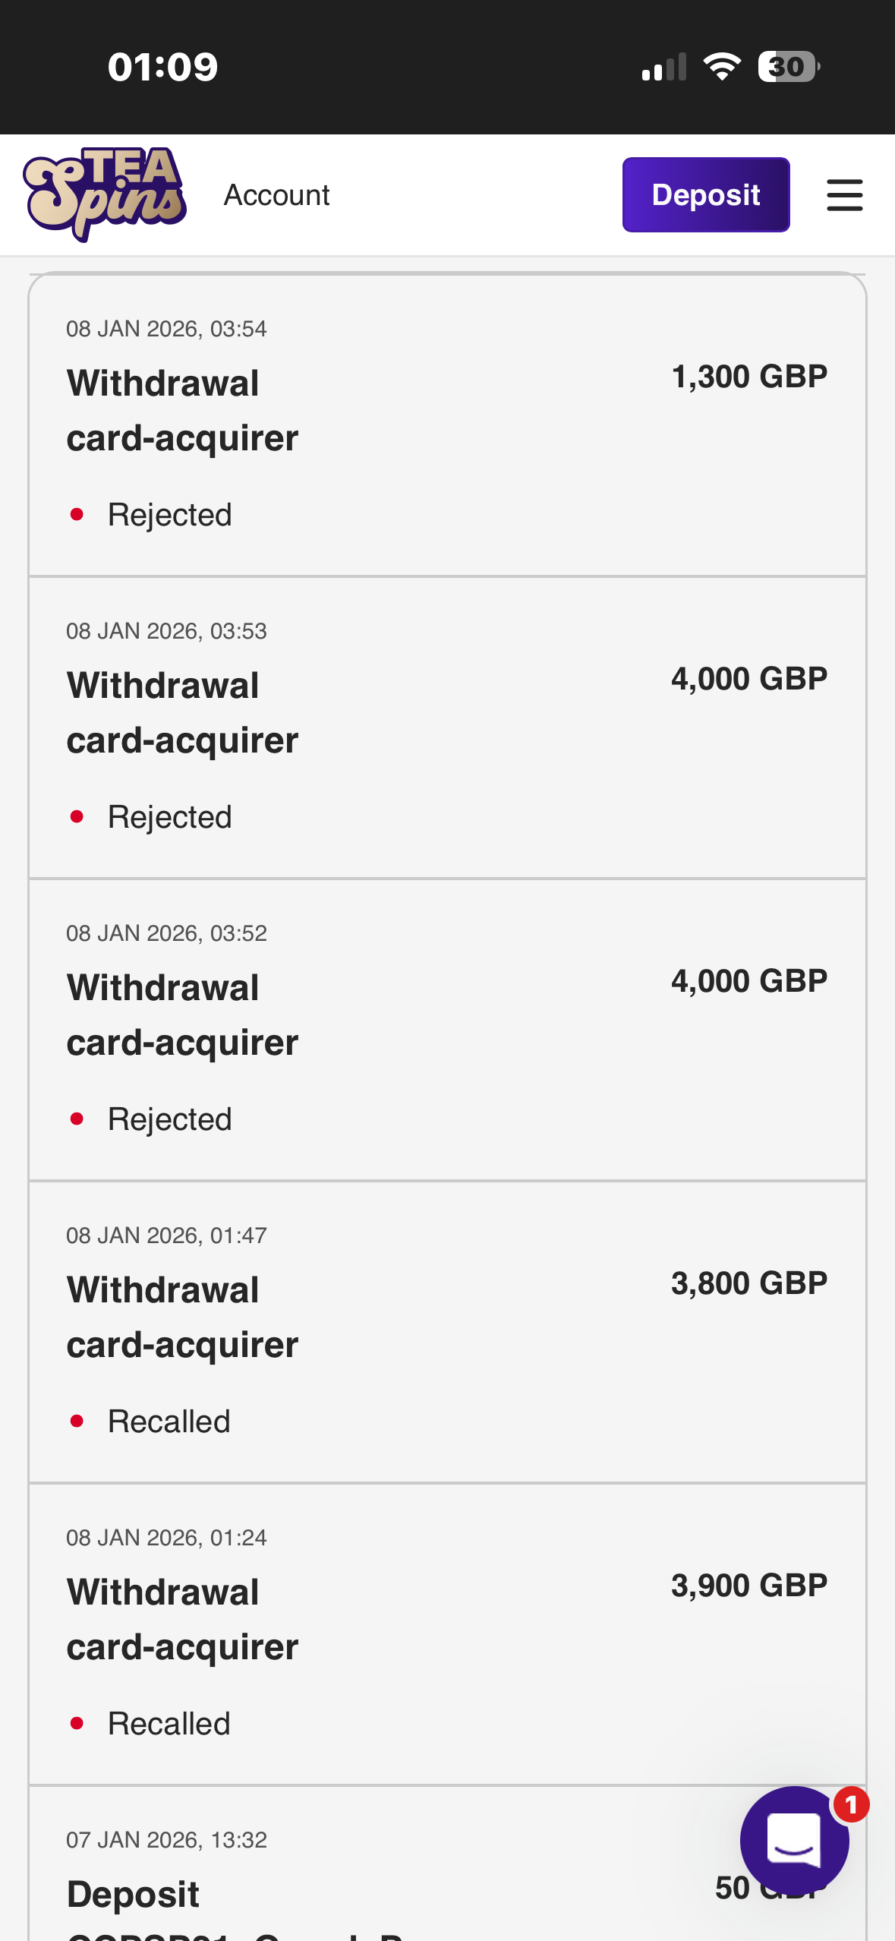Open the 1,300 GBP rejected withdrawal

coord(447,425)
